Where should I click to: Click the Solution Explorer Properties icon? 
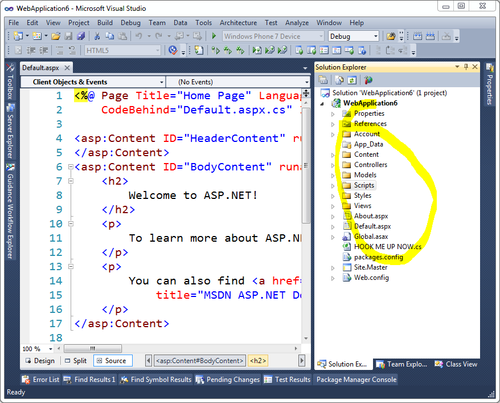point(323,80)
